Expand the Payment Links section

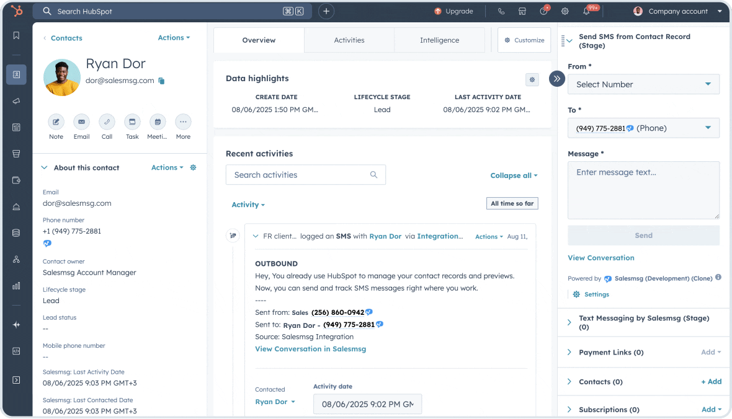(569, 352)
